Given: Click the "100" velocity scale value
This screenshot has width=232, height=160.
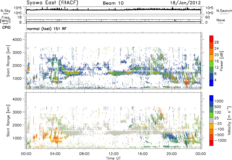Looking at the screenshot, I should tap(218, 112).
